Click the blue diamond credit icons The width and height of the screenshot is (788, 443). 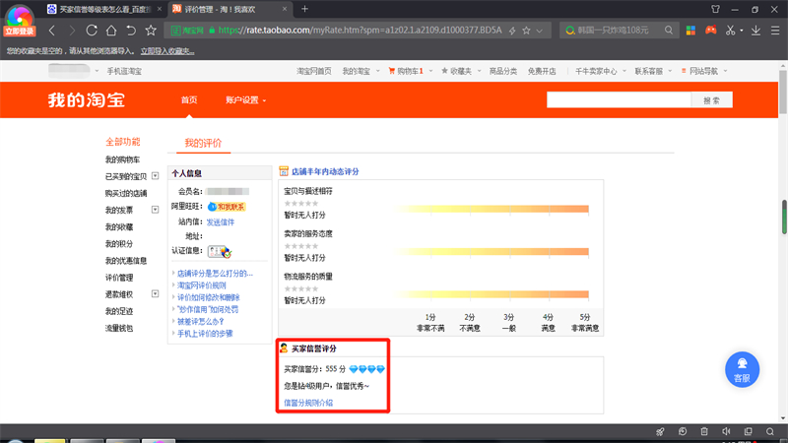pos(366,369)
